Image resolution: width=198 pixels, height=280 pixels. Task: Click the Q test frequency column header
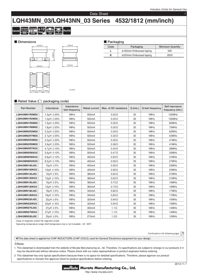(152, 108)
